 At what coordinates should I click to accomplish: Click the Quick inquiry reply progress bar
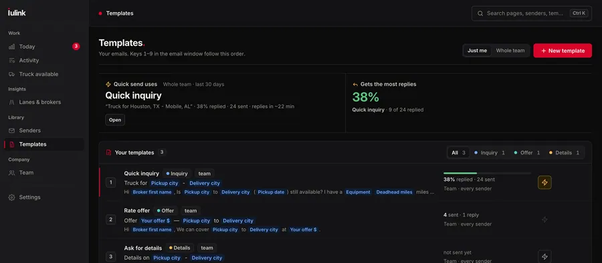(x=487, y=174)
